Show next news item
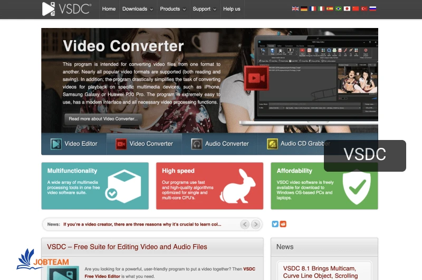Screen dimensions: 422x280 [256, 224]
